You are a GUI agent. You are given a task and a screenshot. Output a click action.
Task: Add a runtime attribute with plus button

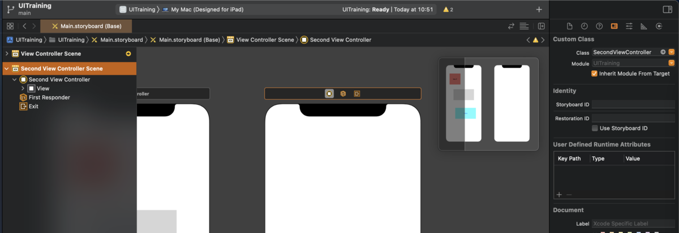[559, 195]
